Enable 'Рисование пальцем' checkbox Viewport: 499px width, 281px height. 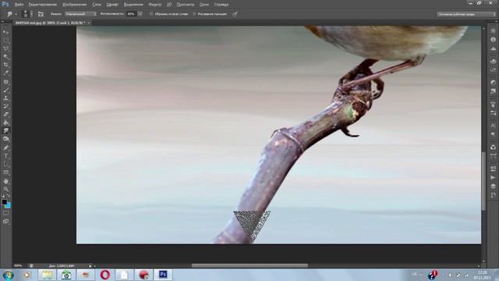(x=194, y=14)
